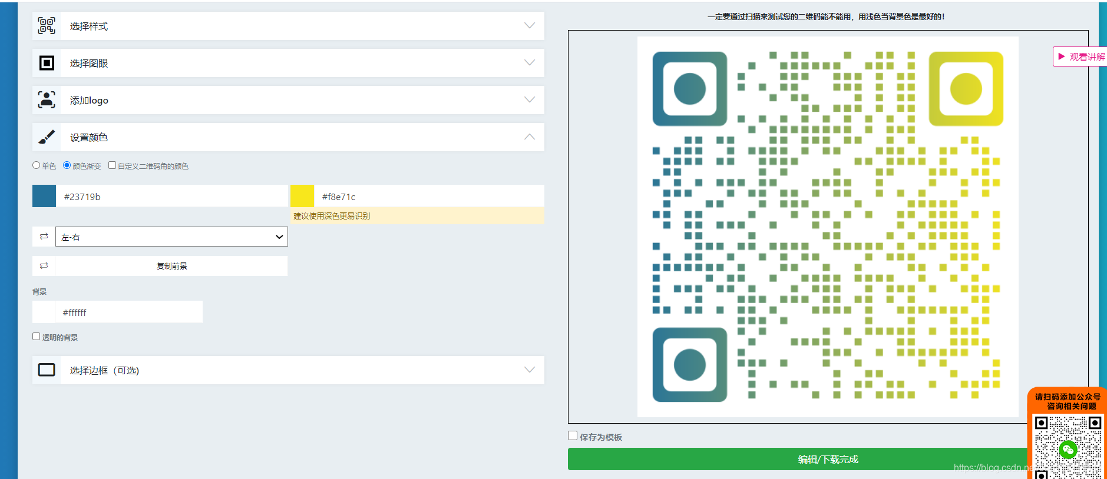The width and height of the screenshot is (1107, 479).
Task: Click the swap icon beside 复制前景
Action: point(44,266)
